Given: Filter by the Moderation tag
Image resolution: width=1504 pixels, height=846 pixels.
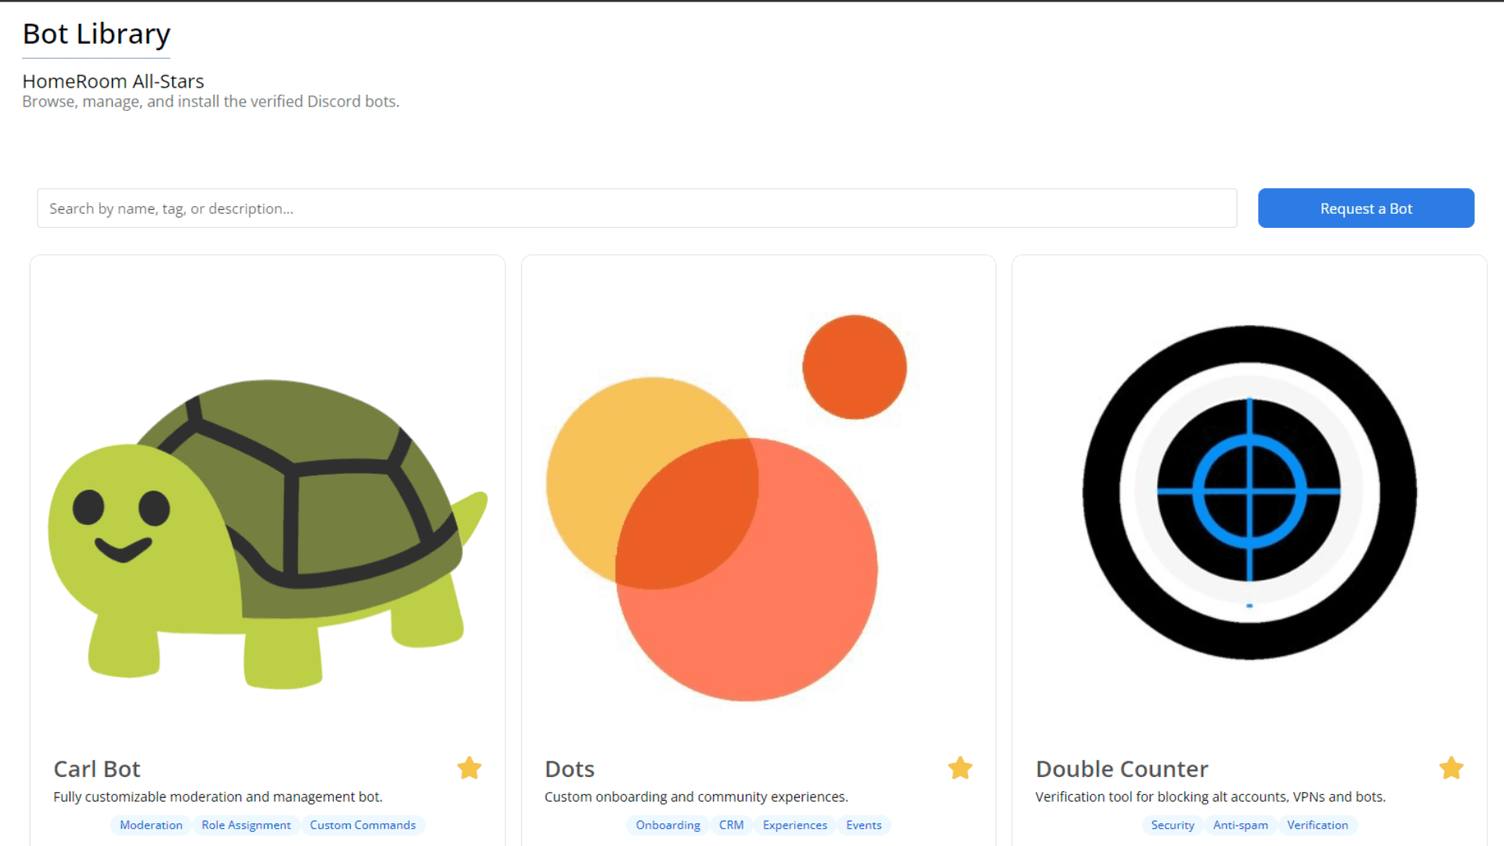Looking at the screenshot, I should 151,825.
